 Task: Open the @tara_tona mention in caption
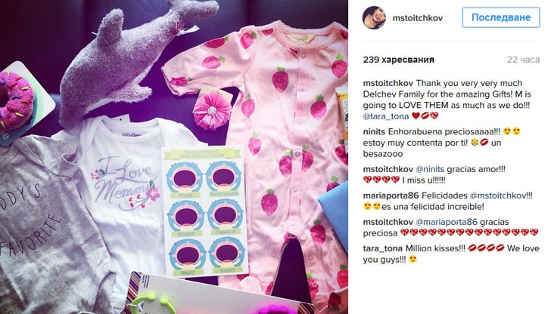[386, 116]
